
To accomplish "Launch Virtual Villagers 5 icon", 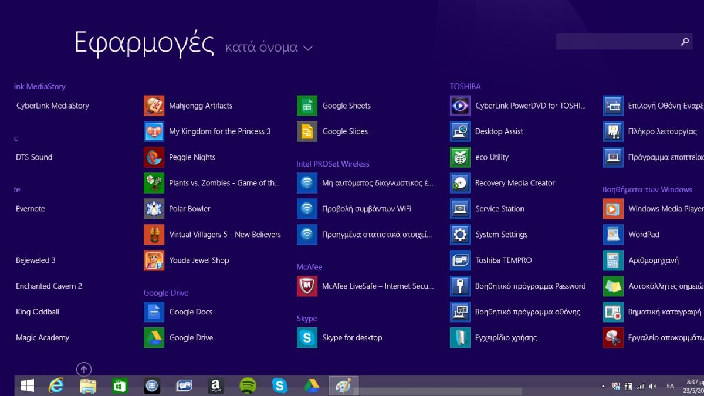I will point(154,235).
